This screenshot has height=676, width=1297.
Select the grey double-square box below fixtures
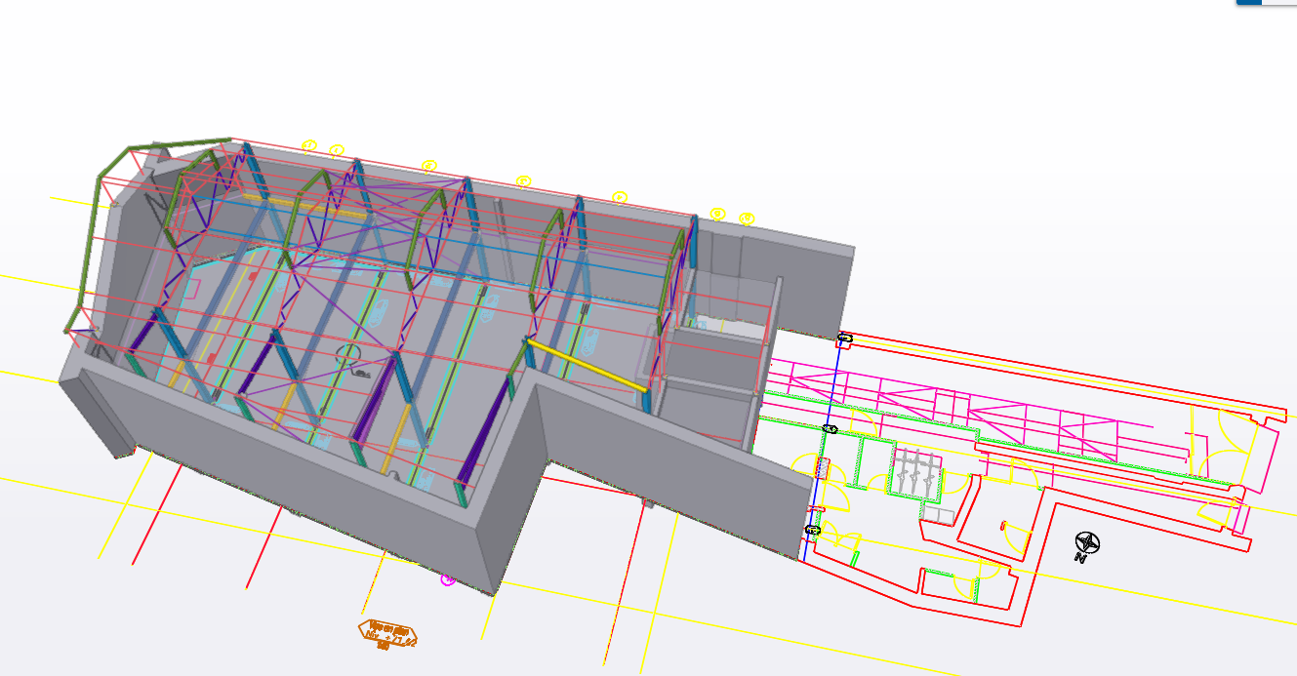coord(938,514)
